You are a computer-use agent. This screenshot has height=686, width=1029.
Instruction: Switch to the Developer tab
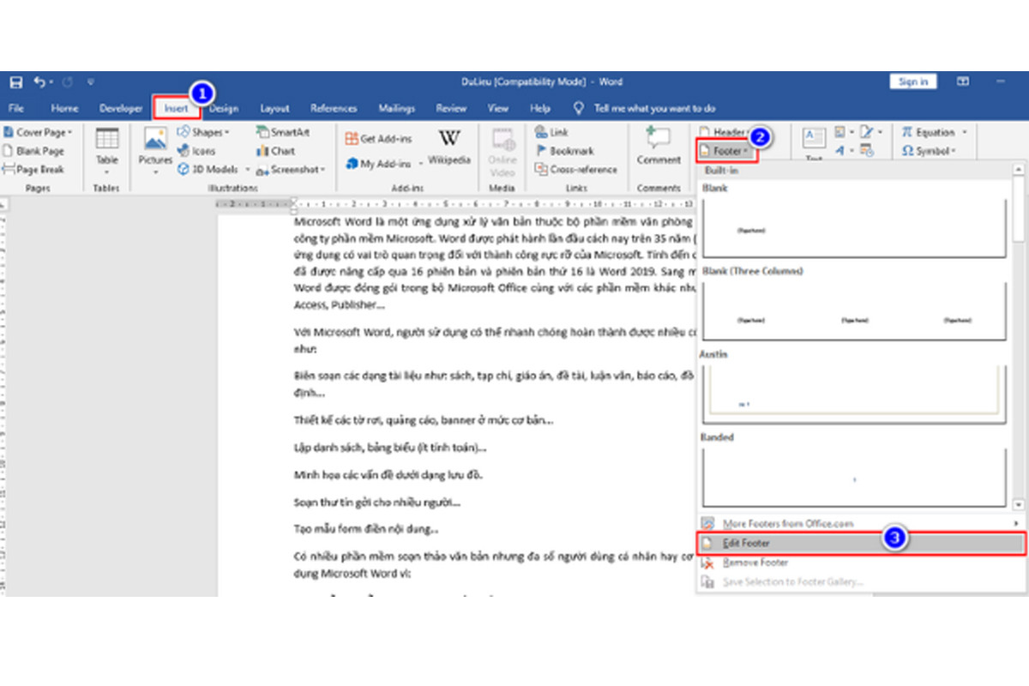[x=121, y=109]
